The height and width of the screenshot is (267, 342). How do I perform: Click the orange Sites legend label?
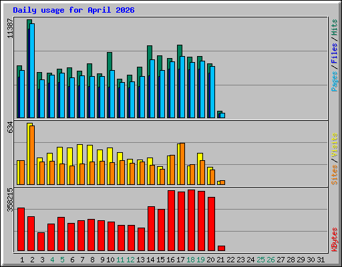[x=335, y=175]
